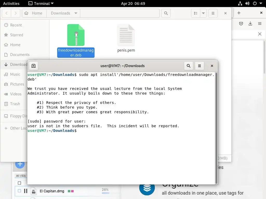Image resolution: width=266 pixels, height=199 pixels.
Task: Open Home in Files sidebar
Action: point(25,45)
